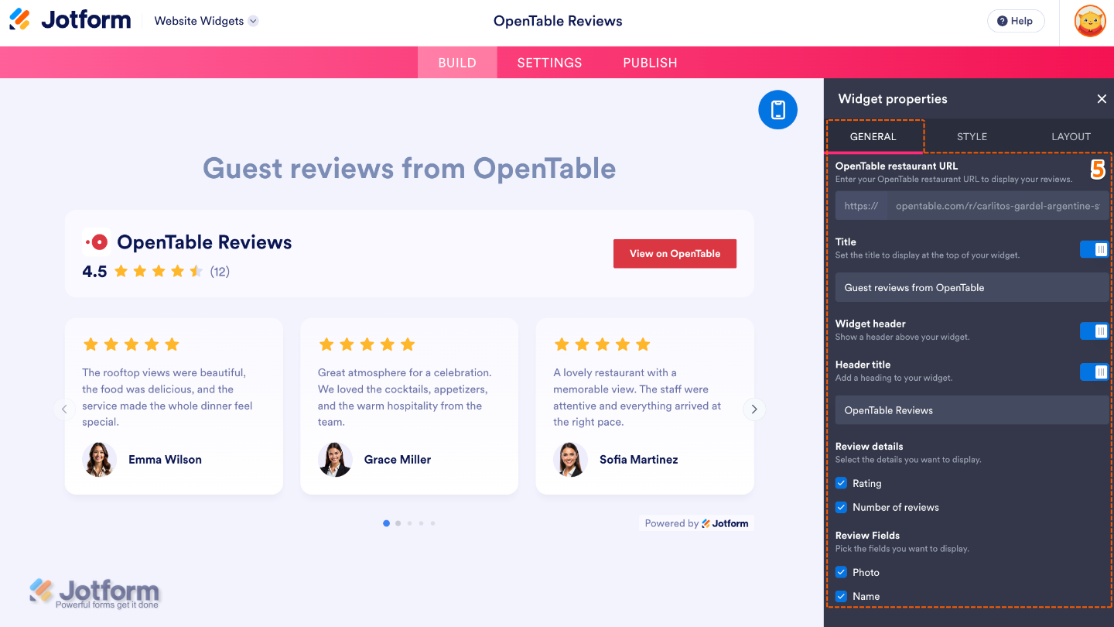This screenshot has height=627, width=1114.
Task: Select the LAYOUT properties tab
Action: [x=1071, y=136]
